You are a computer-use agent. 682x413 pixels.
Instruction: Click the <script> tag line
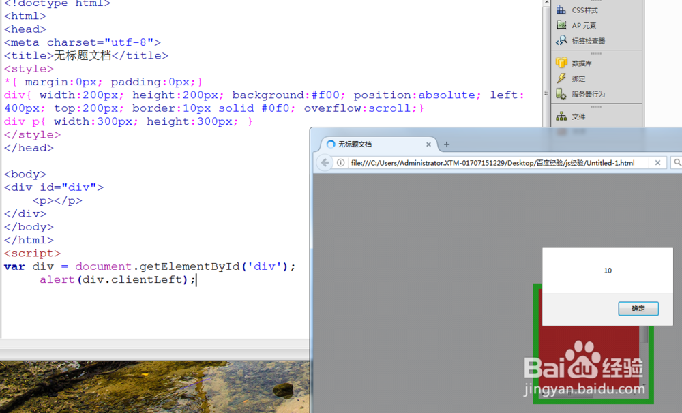click(32, 254)
